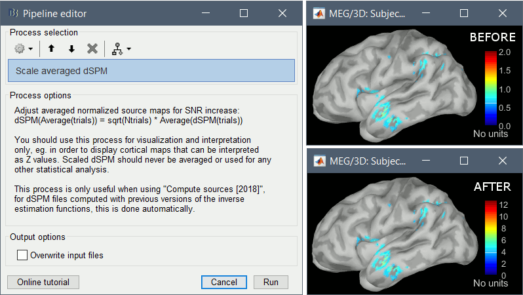
Task: Open the Online tutorial
Action: pyautogui.click(x=43, y=282)
